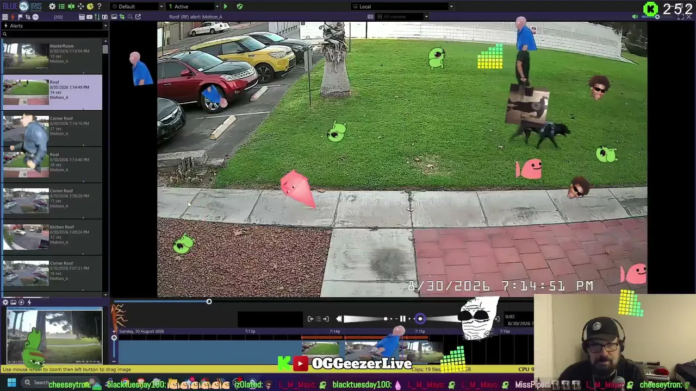
Task: Open the clips list hamburger menu icon
Action: [x=5, y=17]
